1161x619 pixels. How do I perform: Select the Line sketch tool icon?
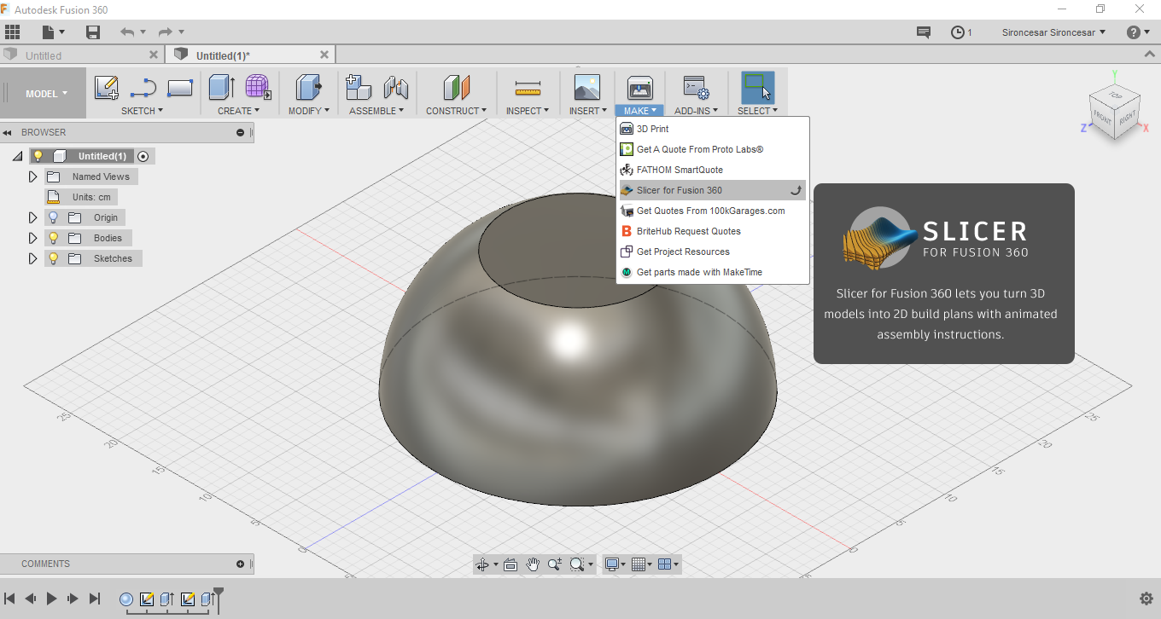[x=143, y=88]
